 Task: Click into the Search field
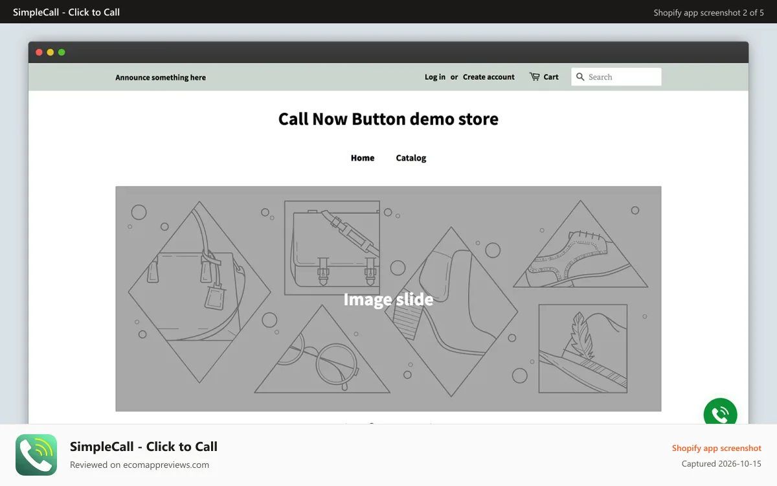pyautogui.click(x=616, y=77)
